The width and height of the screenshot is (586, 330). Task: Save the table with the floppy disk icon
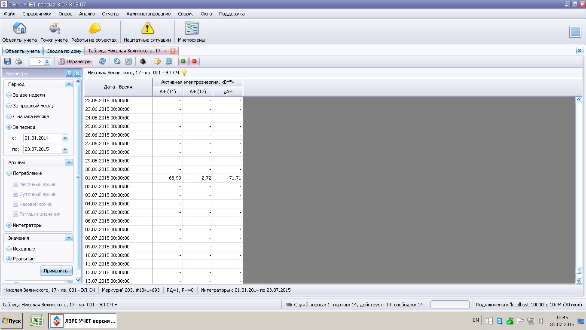tap(7, 61)
